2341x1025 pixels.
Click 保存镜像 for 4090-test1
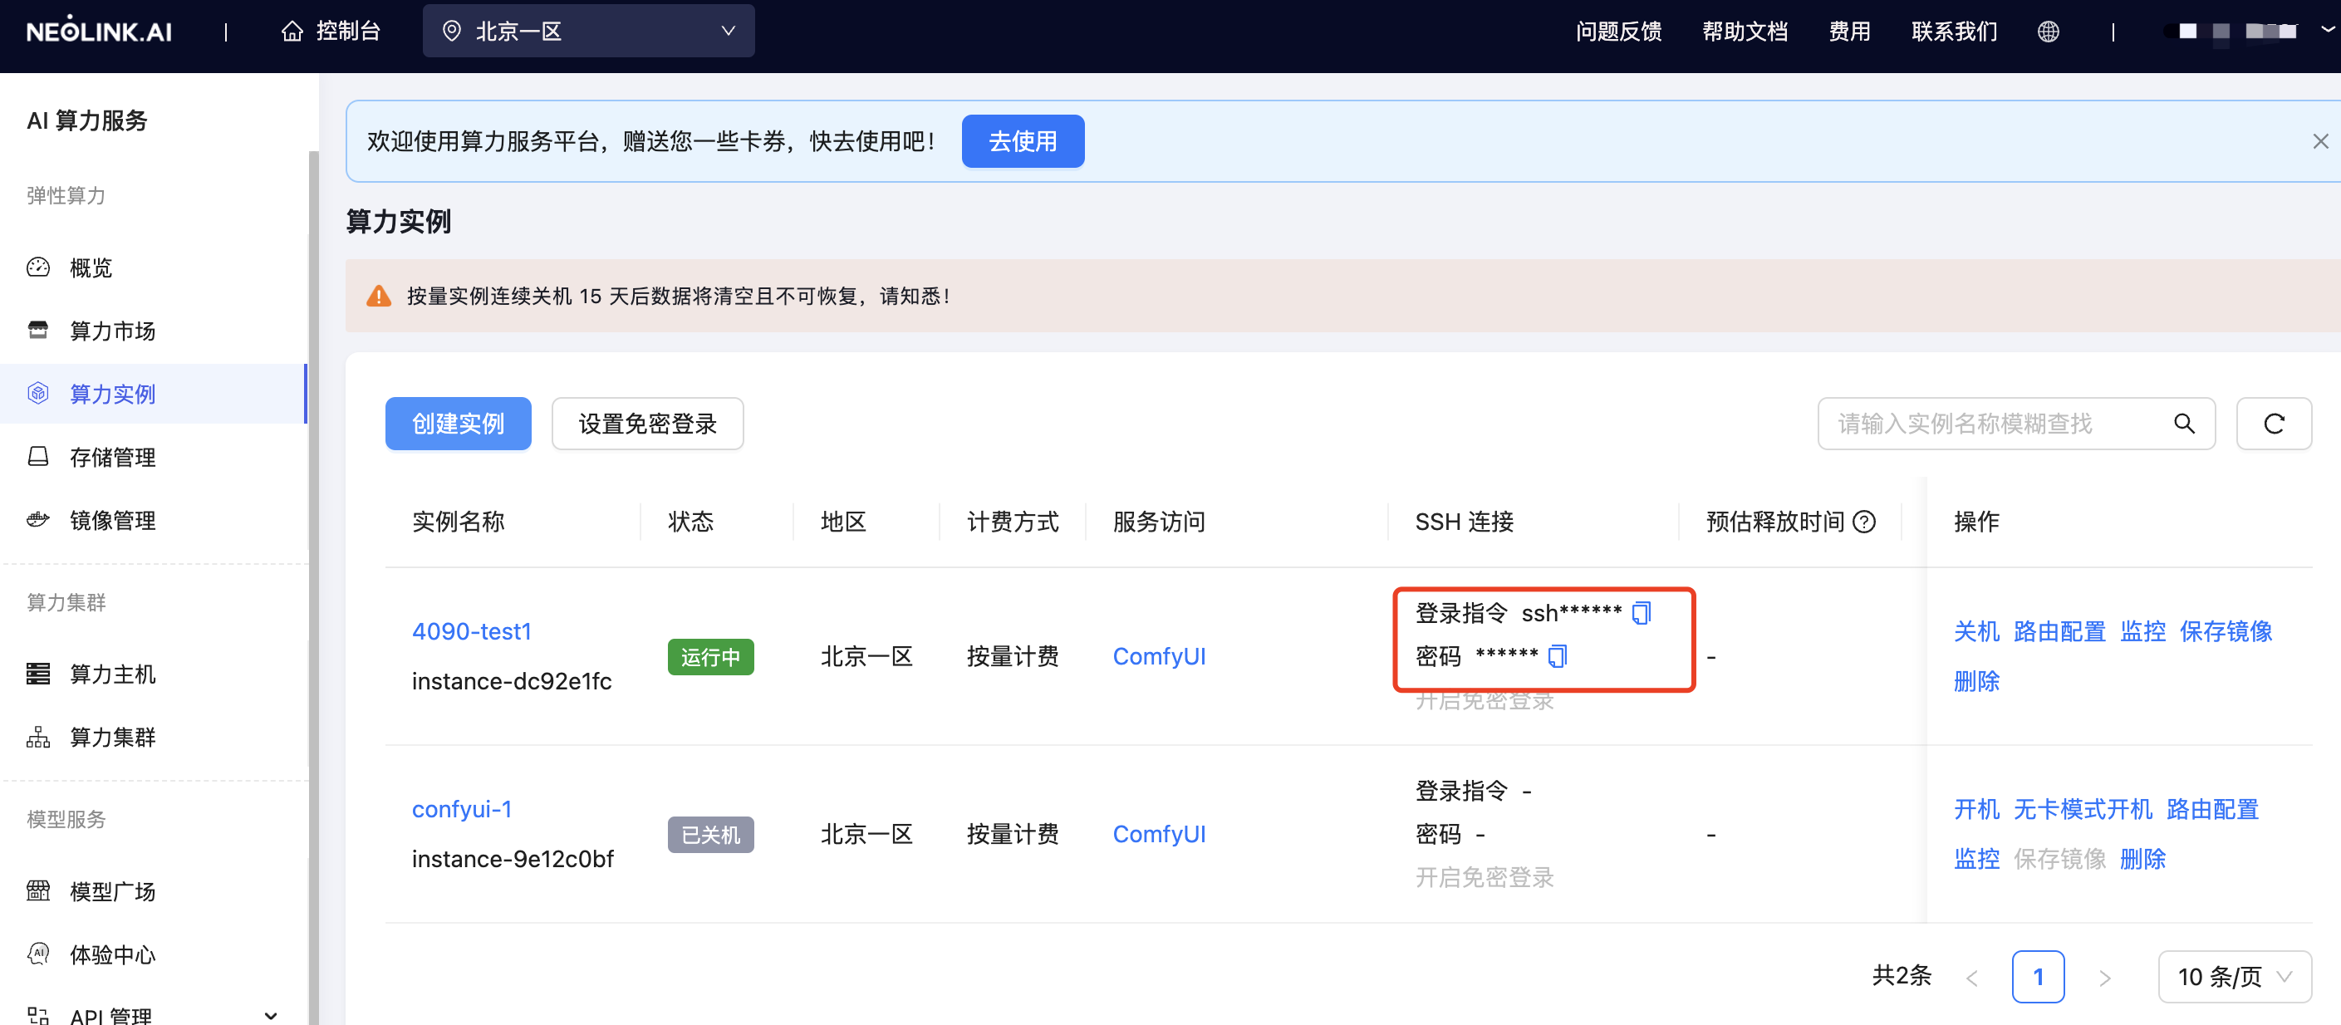pyautogui.click(x=2226, y=630)
